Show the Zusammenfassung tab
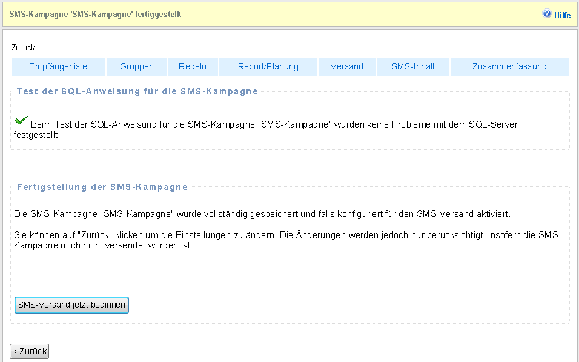Viewport: 579px width, 362px height. [x=509, y=66]
